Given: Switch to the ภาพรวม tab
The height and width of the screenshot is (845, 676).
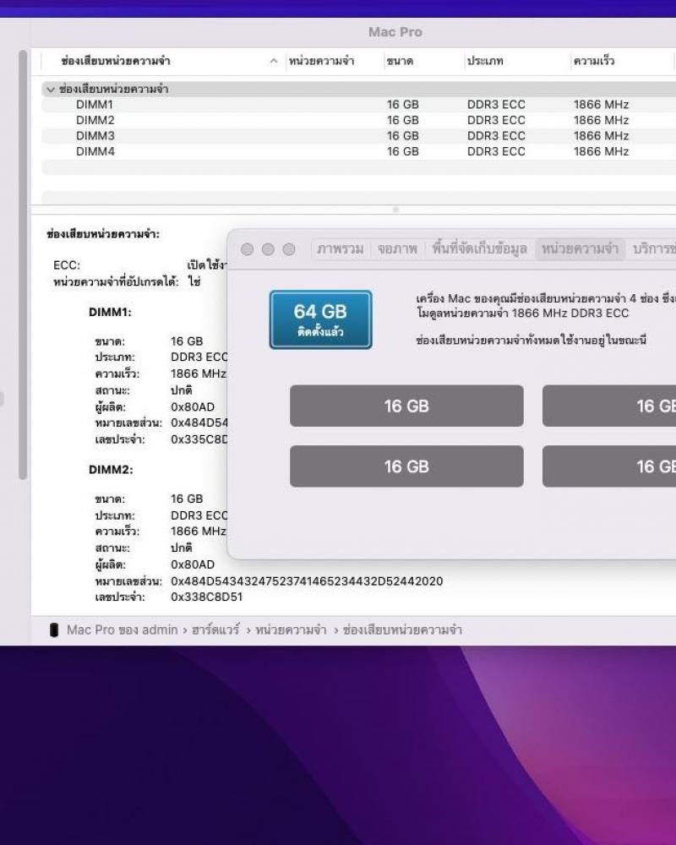Looking at the screenshot, I should tap(341, 249).
